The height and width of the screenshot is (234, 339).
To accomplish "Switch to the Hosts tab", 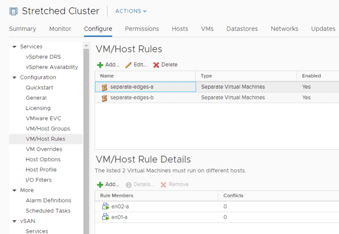I will [180, 29].
